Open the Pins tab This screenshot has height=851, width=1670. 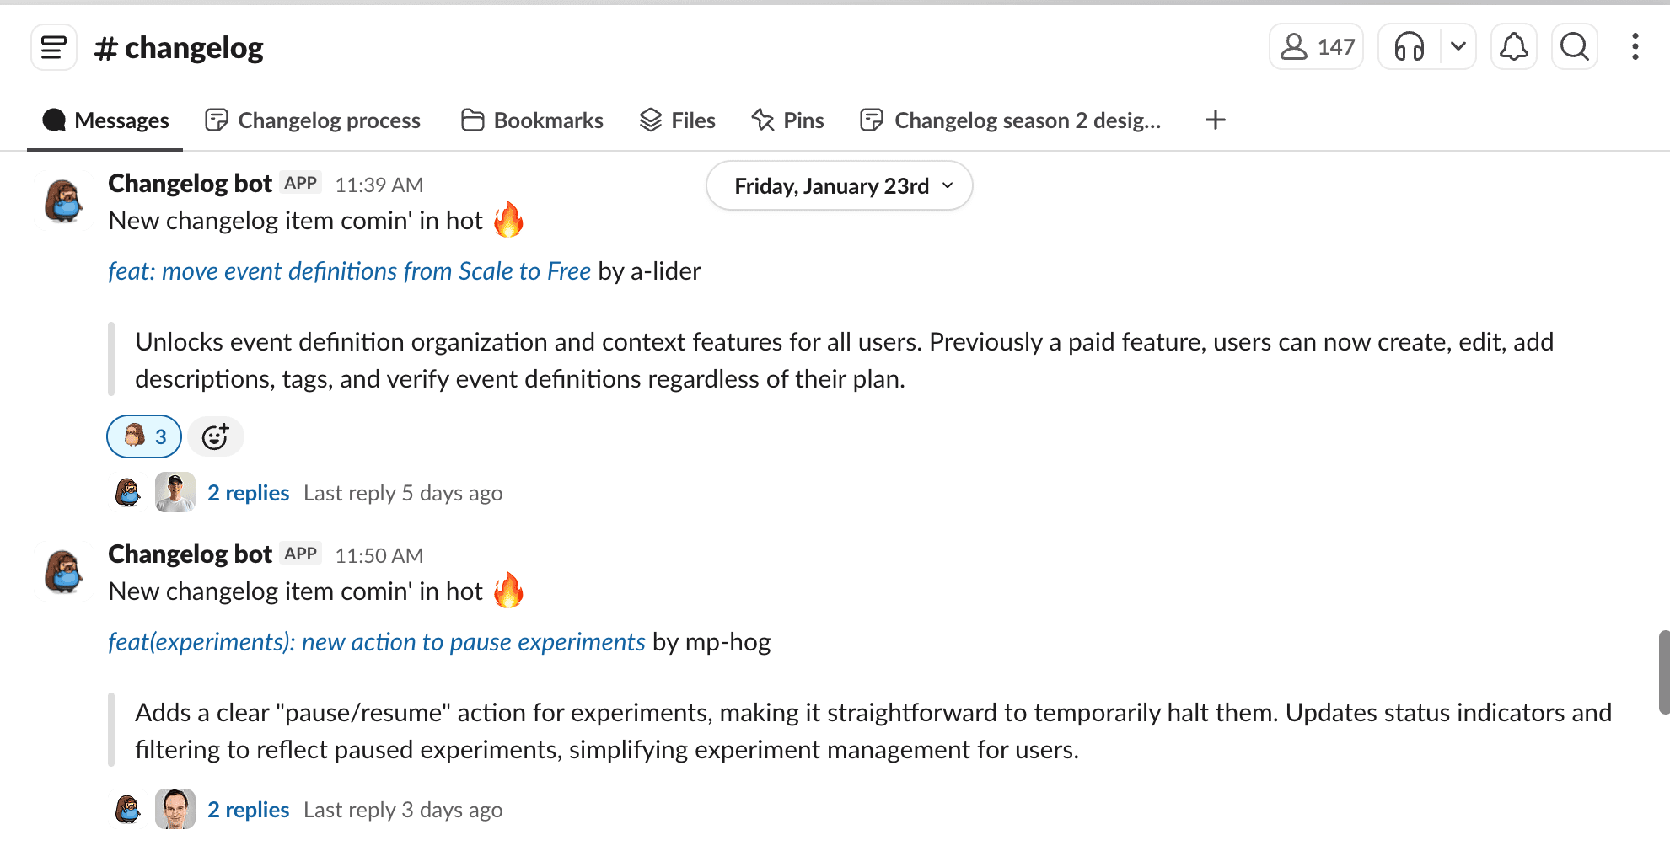tap(787, 120)
